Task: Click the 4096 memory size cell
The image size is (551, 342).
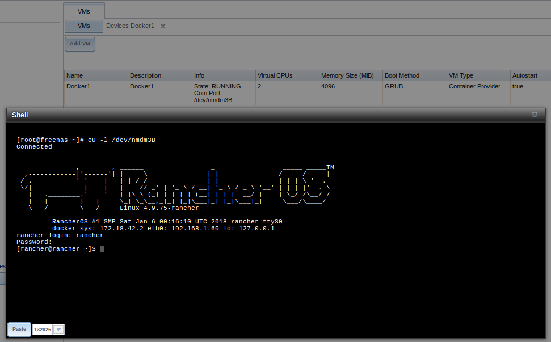Action: click(351, 93)
